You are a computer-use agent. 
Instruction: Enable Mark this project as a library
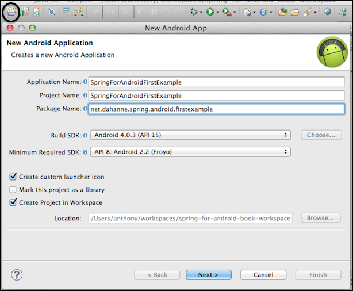pos(13,190)
